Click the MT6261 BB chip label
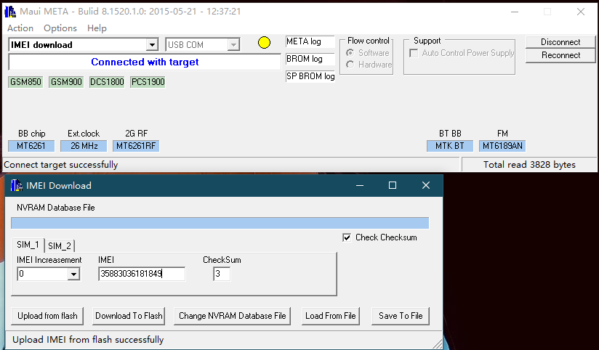The image size is (599, 350). (x=31, y=146)
